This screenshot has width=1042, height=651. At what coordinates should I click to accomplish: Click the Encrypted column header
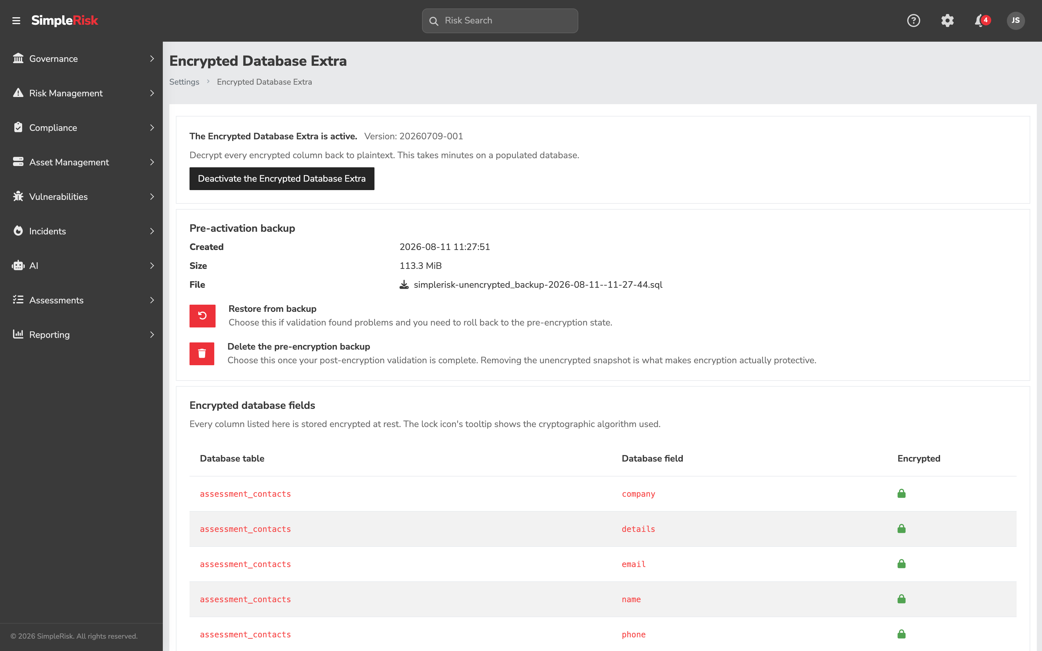click(x=918, y=459)
